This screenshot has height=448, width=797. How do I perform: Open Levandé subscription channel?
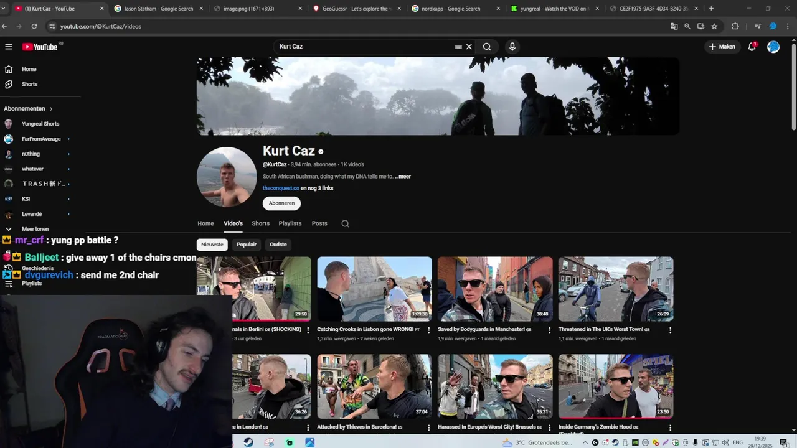pyautogui.click(x=31, y=214)
